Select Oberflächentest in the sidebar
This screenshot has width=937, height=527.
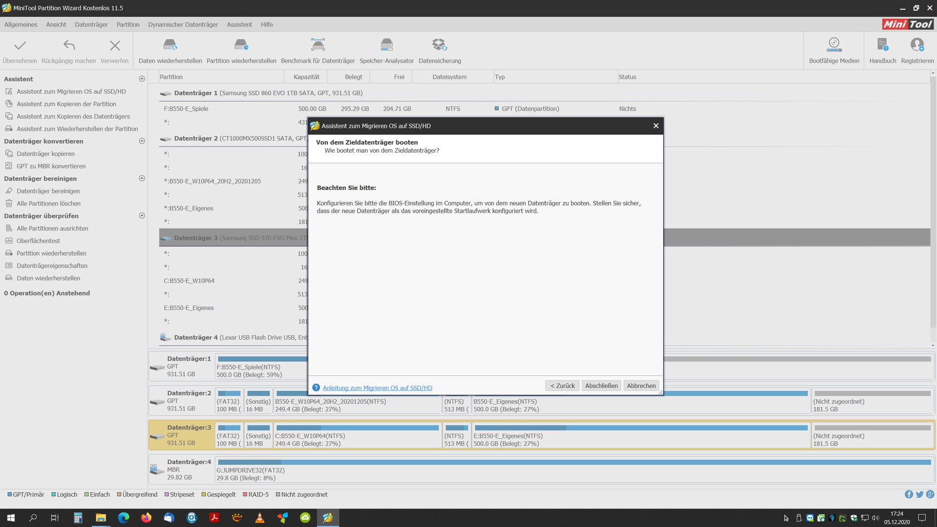[x=38, y=241]
